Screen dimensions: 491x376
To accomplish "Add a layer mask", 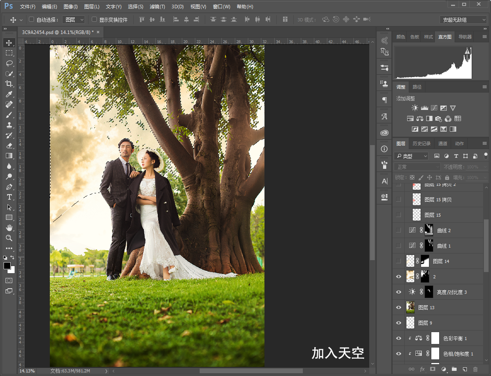I will pyautogui.click(x=433, y=369).
